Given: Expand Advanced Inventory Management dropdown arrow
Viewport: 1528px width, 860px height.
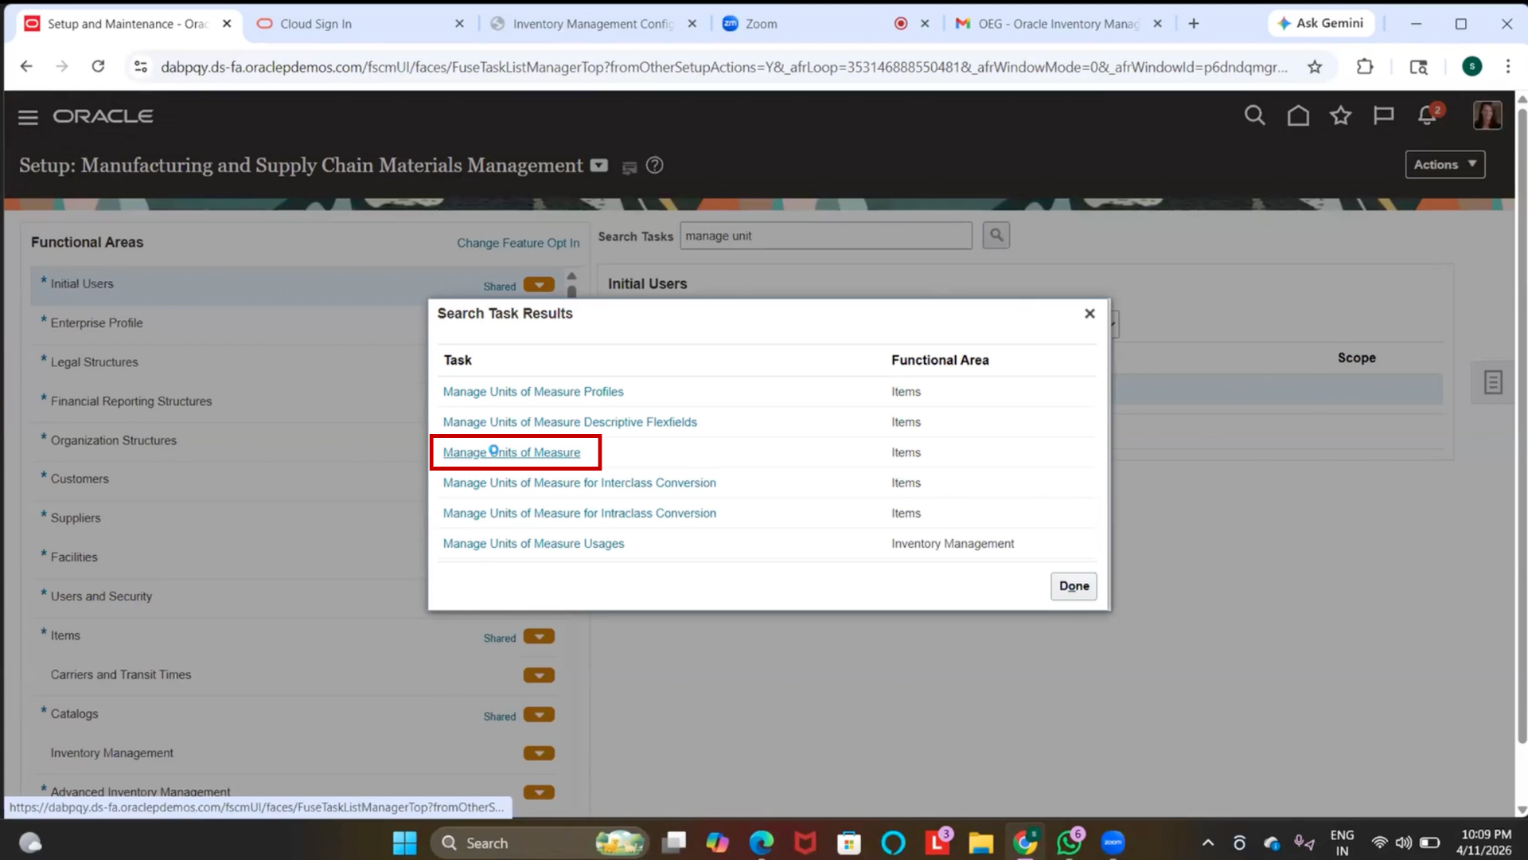Looking at the screenshot, I should coord(539,792).
